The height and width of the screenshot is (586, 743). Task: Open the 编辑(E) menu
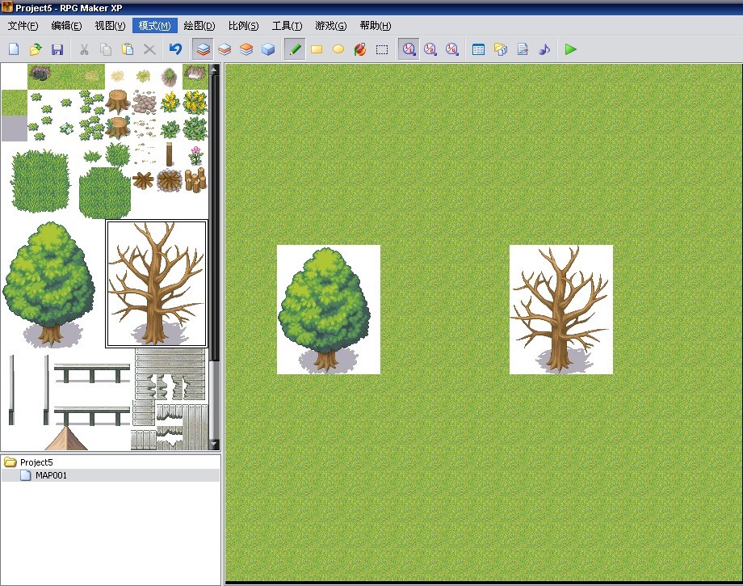tap(66, 26)
